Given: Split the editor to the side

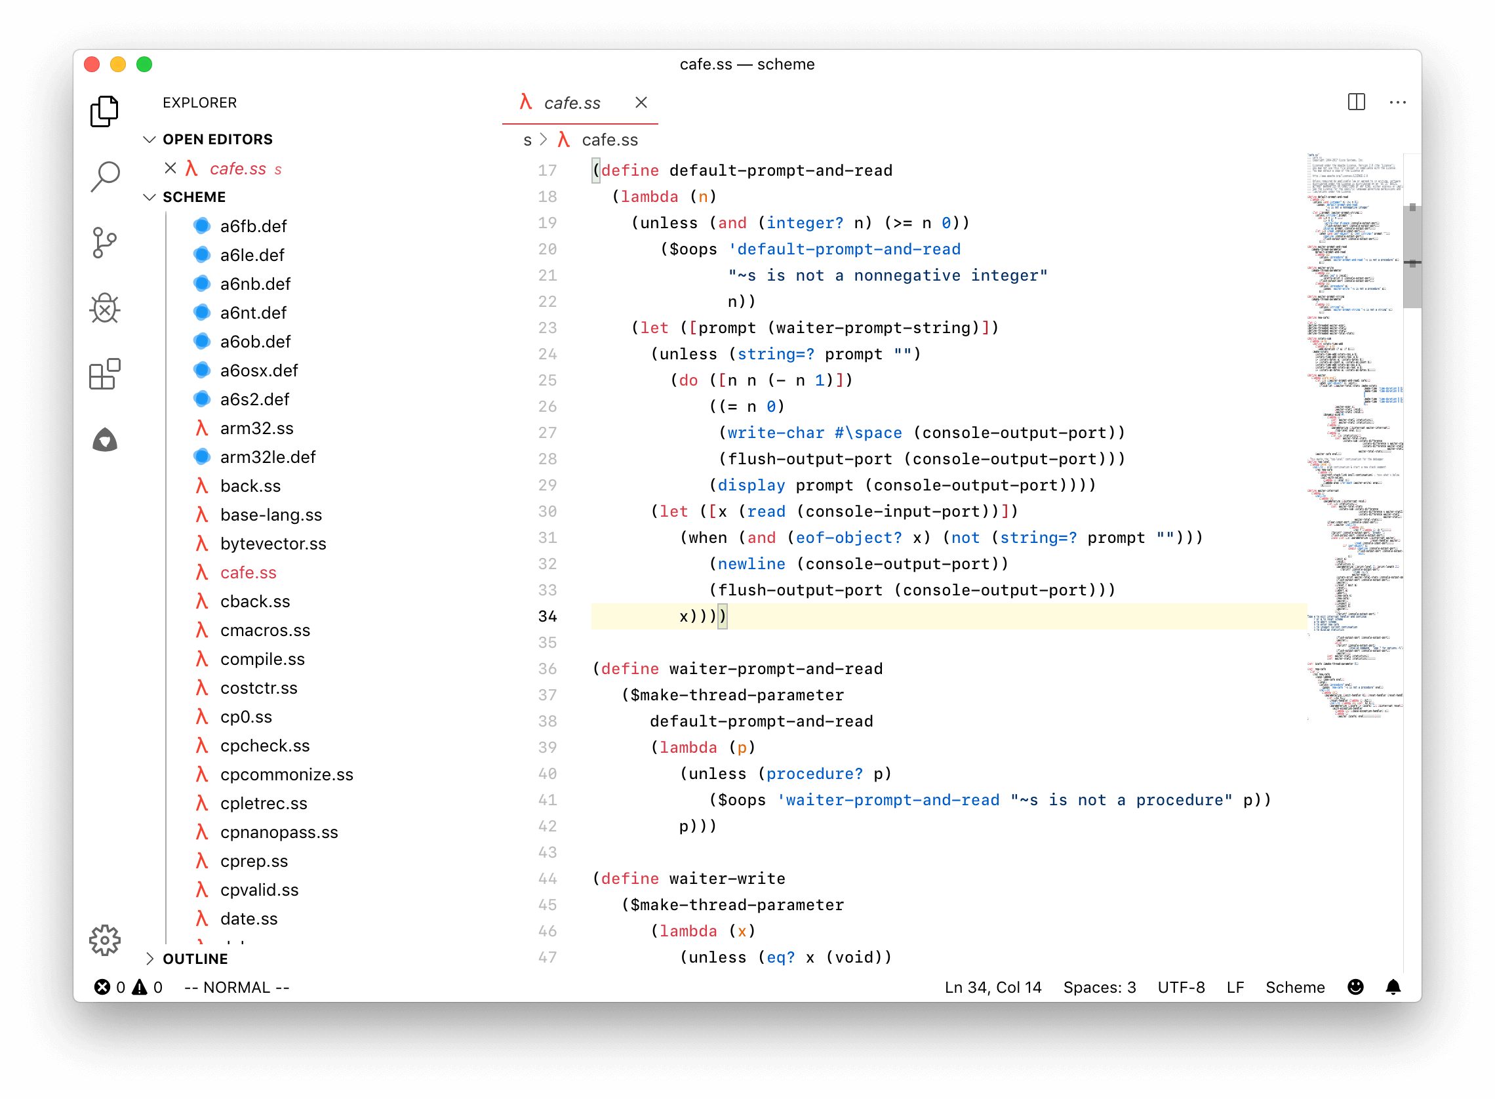Looking at the screenshot, I should [1356, 102].
